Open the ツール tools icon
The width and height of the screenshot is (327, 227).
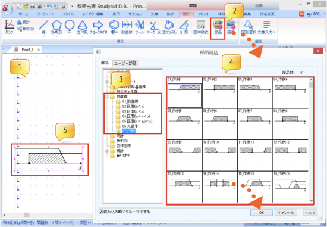coord(140,27)
